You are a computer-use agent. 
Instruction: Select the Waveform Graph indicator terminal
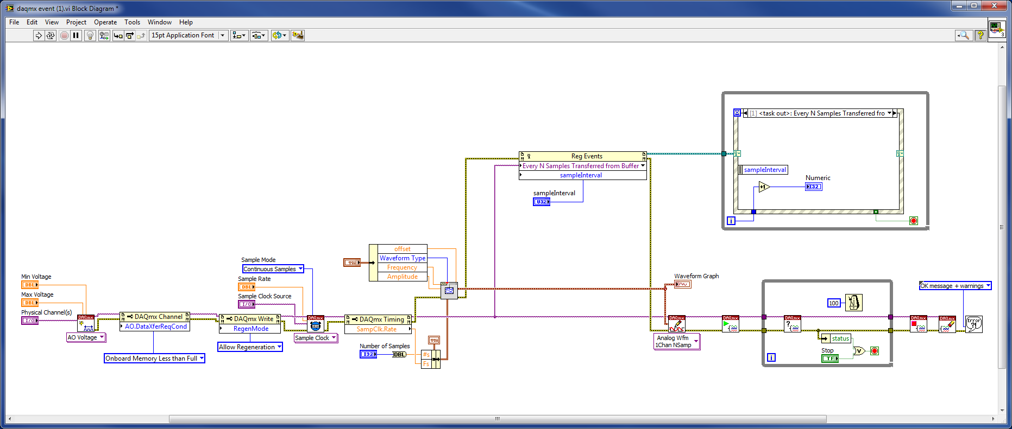click(683, 284)
